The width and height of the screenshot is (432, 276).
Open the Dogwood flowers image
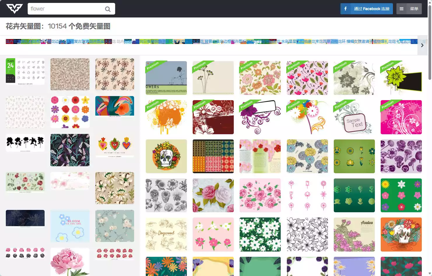coord(166,234)
